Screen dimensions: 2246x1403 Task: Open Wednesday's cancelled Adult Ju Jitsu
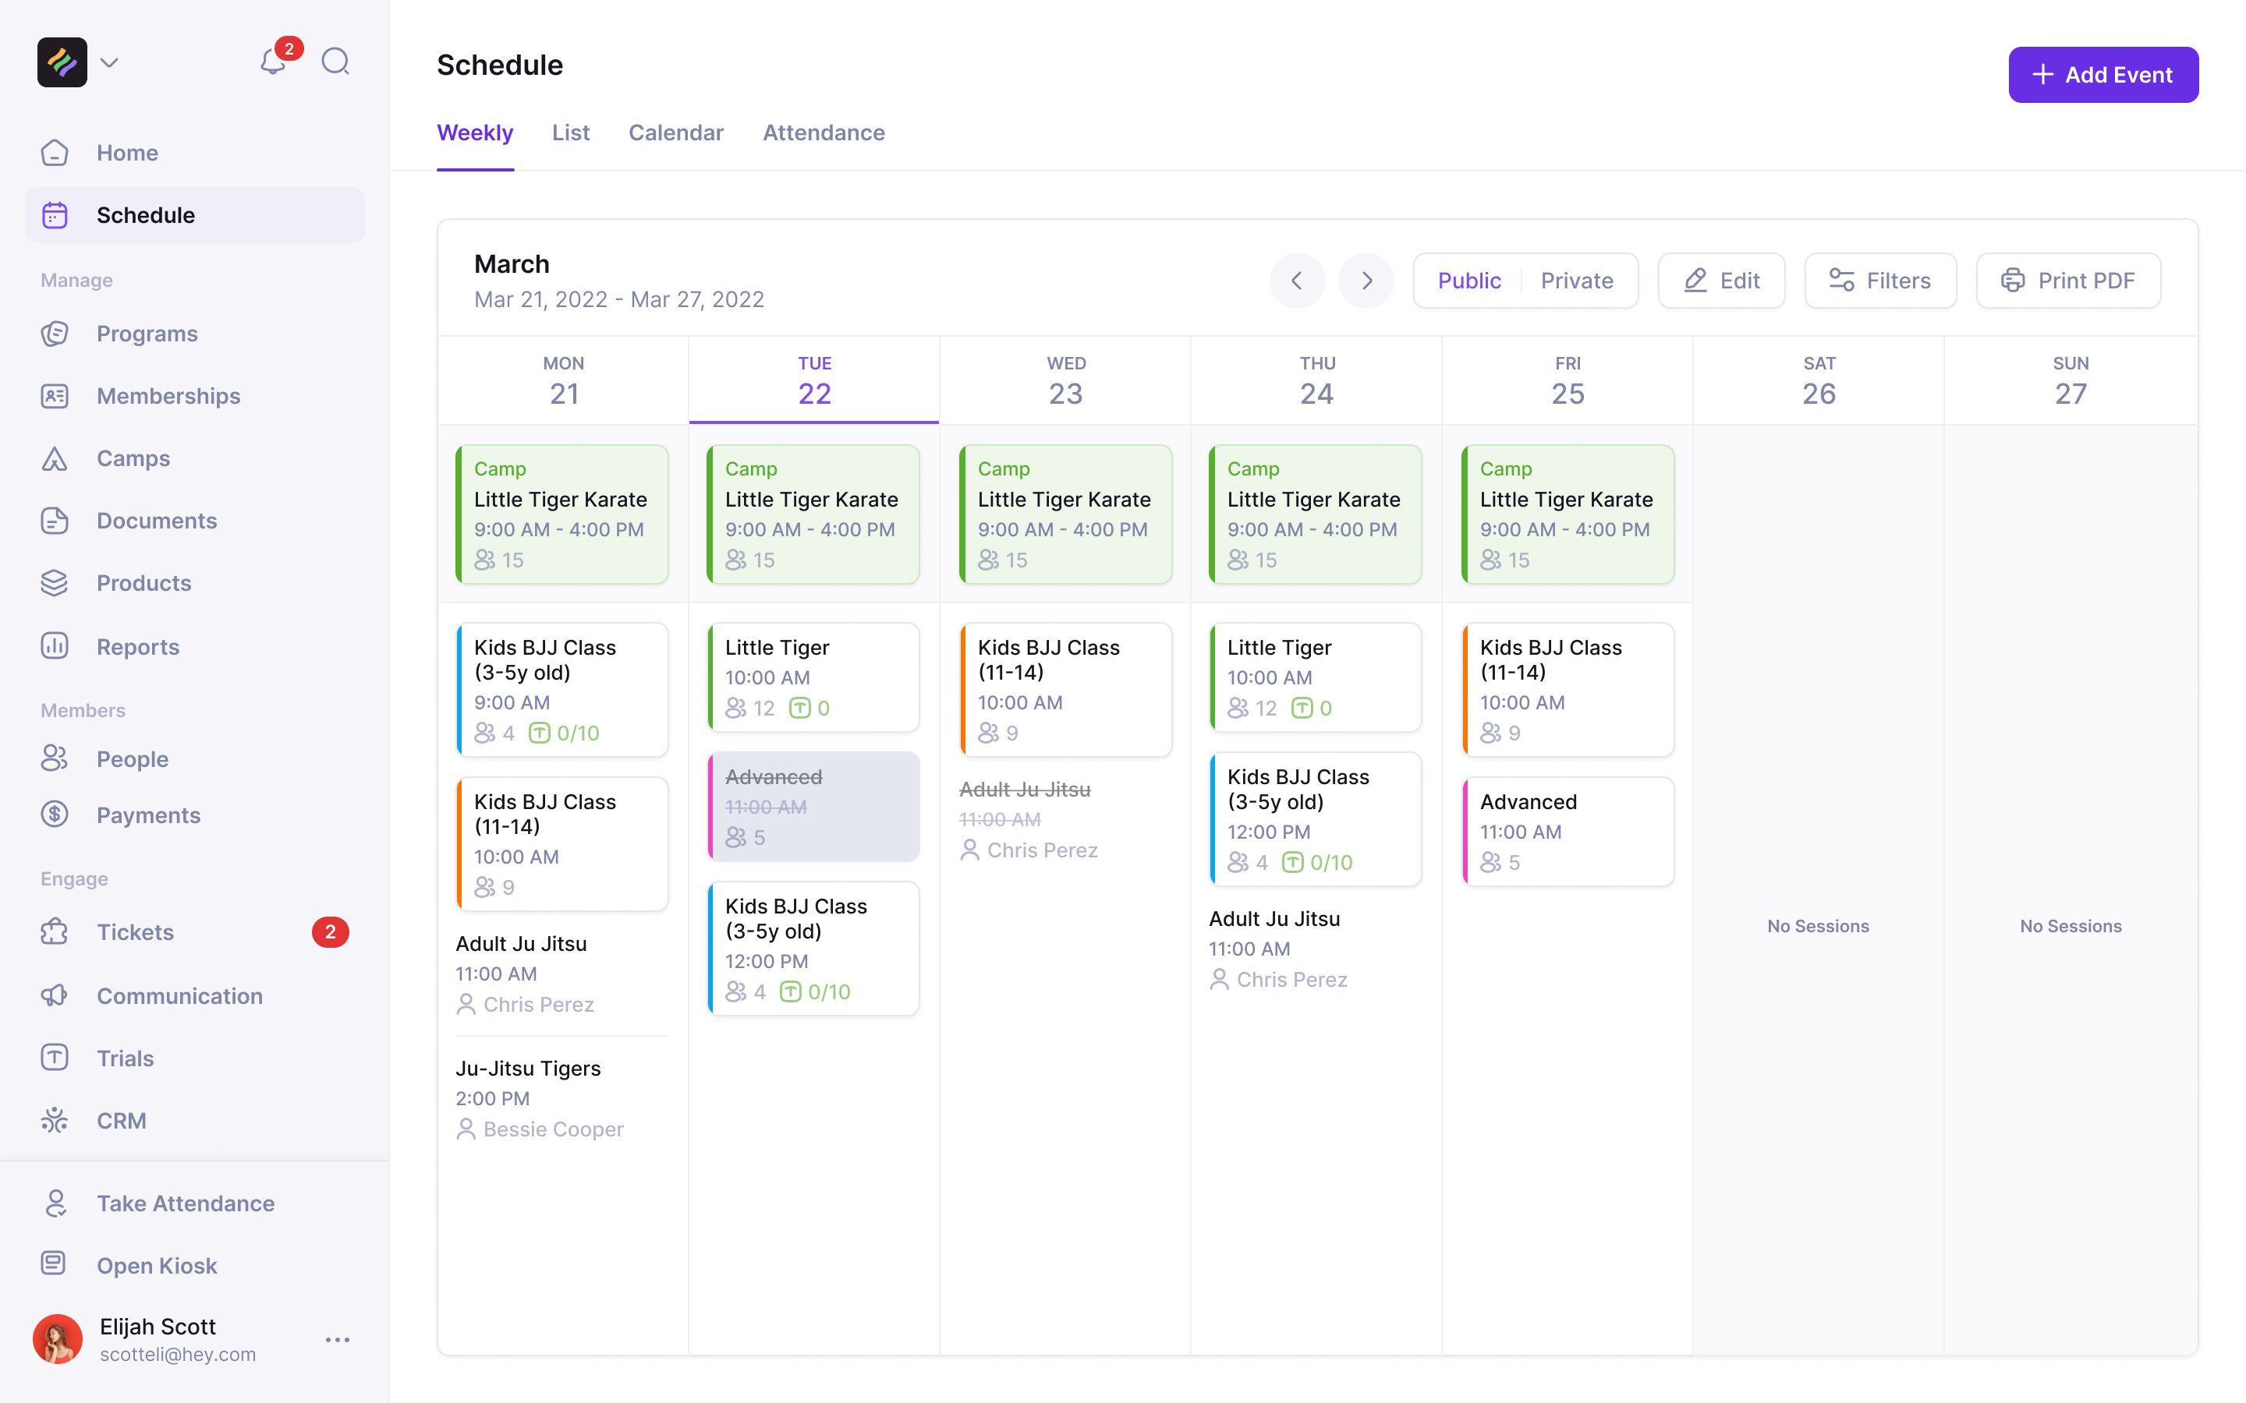1065,819
